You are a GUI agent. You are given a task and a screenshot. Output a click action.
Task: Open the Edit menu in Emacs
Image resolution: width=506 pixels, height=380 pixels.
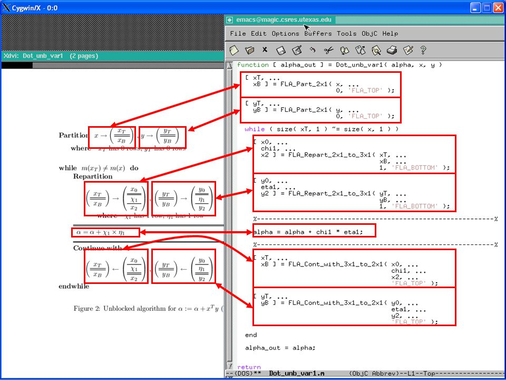(x=259, y=34)
